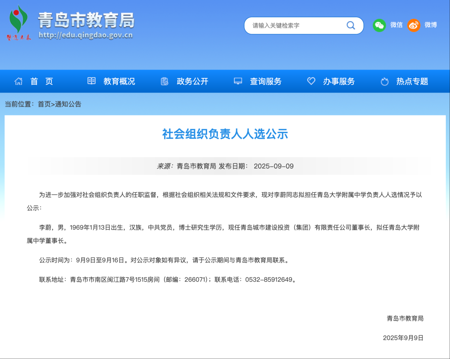Screen dimensions: 450x359
Task: Click the paragraph starting 李蔚，男
Action: pos(223,234)
